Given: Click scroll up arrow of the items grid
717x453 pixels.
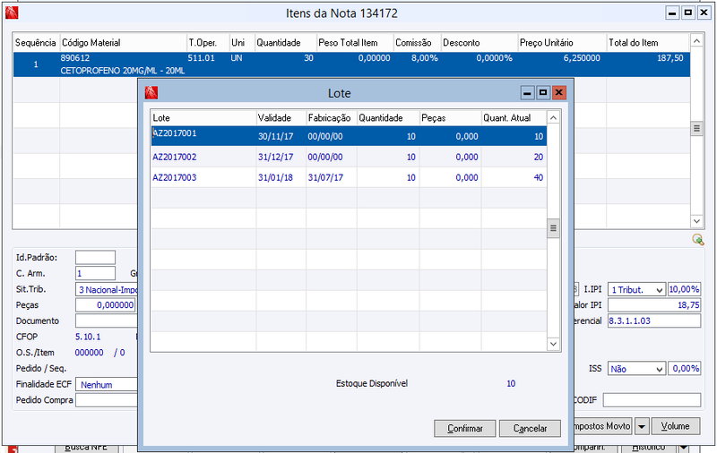Looking at the screenshot, I should [x=696, y=41].
